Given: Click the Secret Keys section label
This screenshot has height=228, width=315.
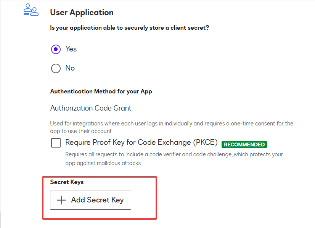Looking at the screenshot, I should click(67, 182).
